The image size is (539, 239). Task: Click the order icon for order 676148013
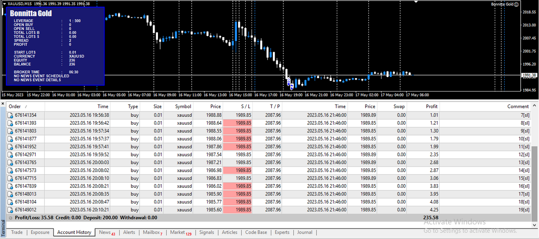click(x=10, y=194)
